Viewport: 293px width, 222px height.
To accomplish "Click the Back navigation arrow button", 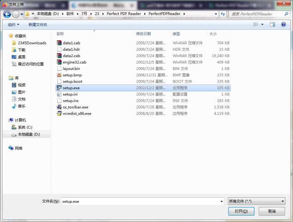I will [x=7, y=14].
